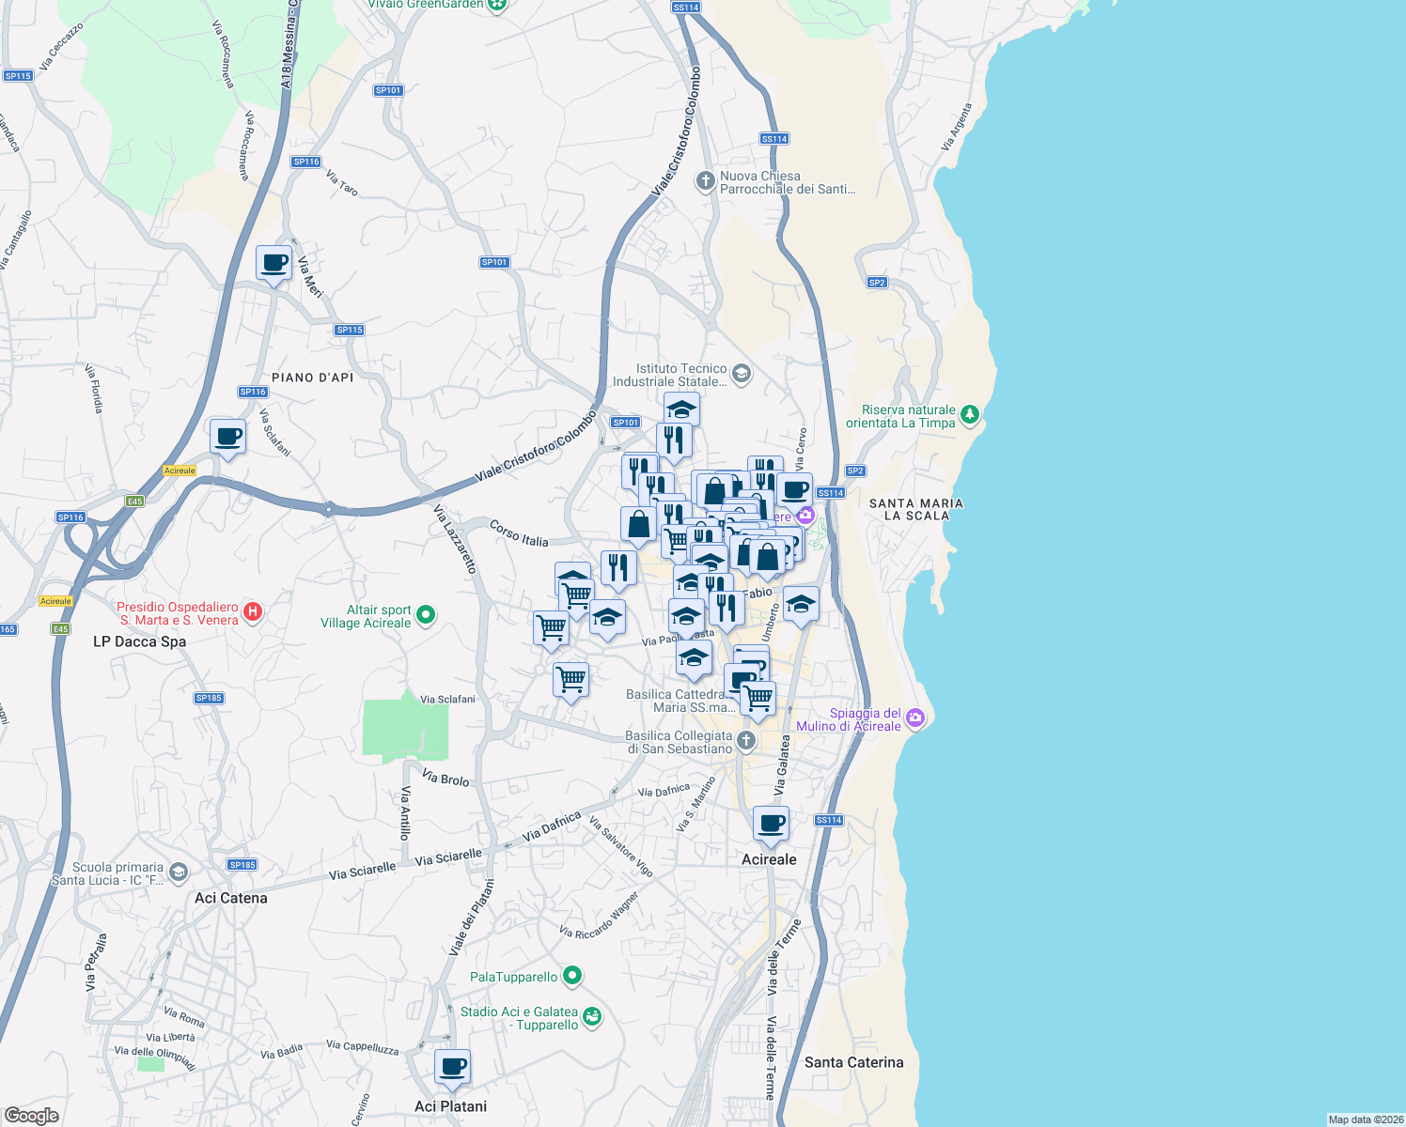This screenshot has width=1406, height=1127.
Task: Select the SP2 shield near Santa Maria La Scala
Action: [x=855, y=471]
